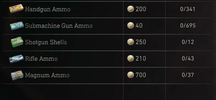This screenshot has height=100, width=216.
Task: Click the 0/37 Magnum Ammo count
Action: point(188,75)
